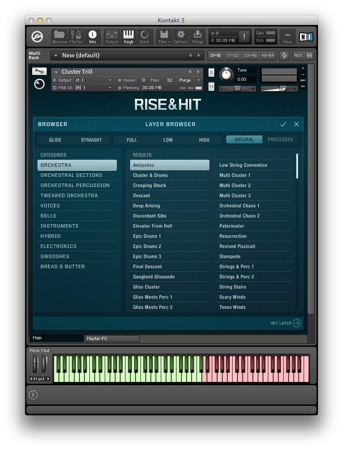343x450 pixels.
Task: Go to previous multi preset arrow
Action: (x=190, y=56)
